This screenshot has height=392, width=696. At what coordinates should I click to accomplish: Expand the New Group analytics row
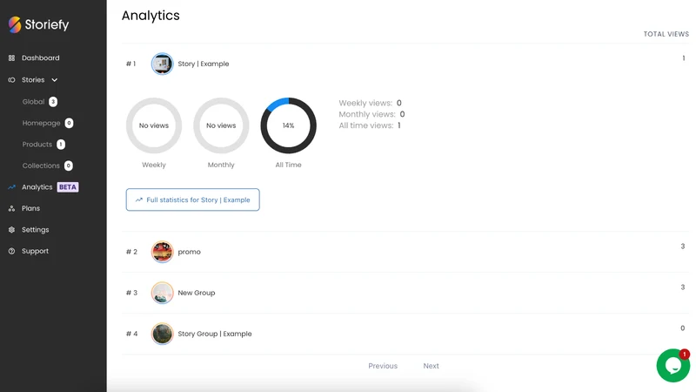[x=405, y=293]
